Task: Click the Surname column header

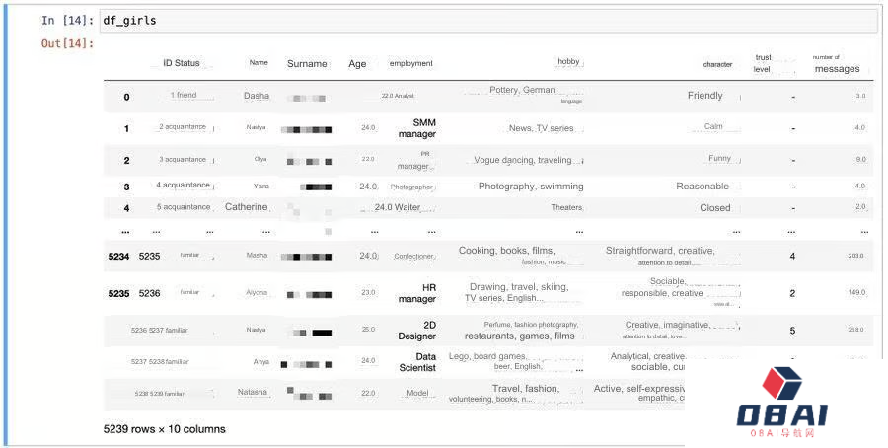Action: coord(307,64)
